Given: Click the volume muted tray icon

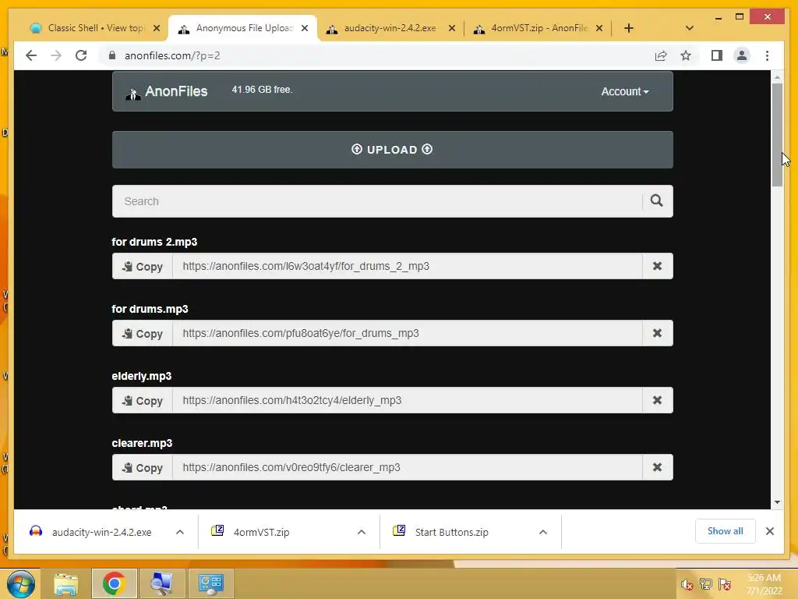Looking at the screenshot, I should tap(687, 584).
